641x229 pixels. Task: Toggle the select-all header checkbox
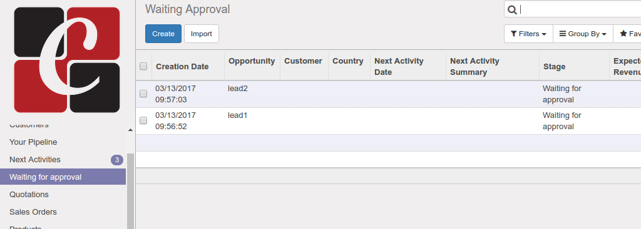point(143,66)
